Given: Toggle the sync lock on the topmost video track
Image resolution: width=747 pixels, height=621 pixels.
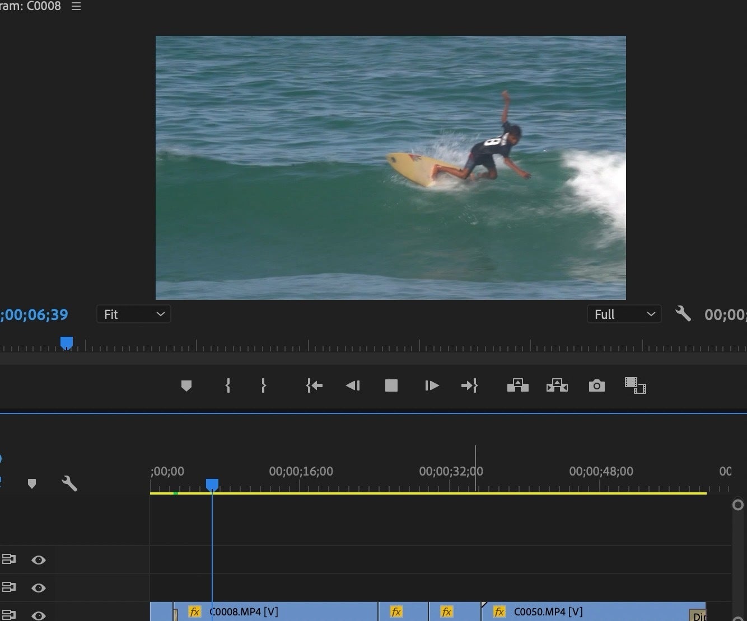Looking at the screenshot, I should click(x=9, y=559).
